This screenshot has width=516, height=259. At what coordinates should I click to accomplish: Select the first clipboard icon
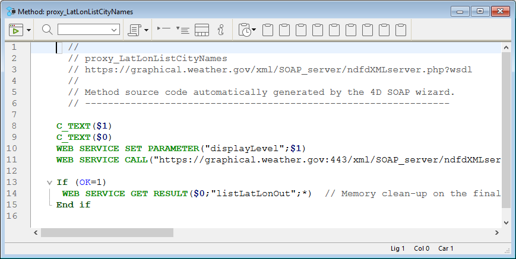268,30
